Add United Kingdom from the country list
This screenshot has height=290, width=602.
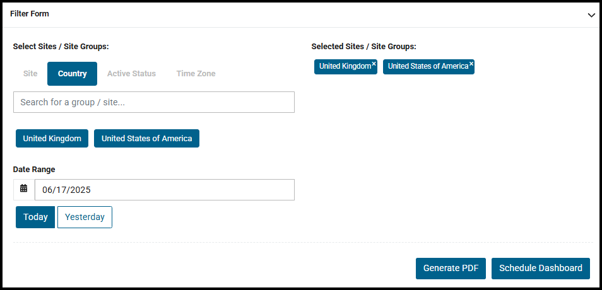tap(52, 139)
